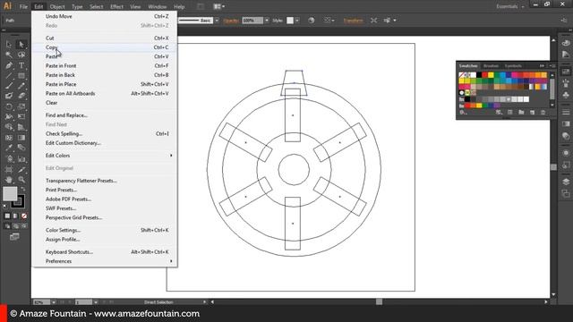
Task: Select the Mesh tool
Action: click(x=9, y=138)
